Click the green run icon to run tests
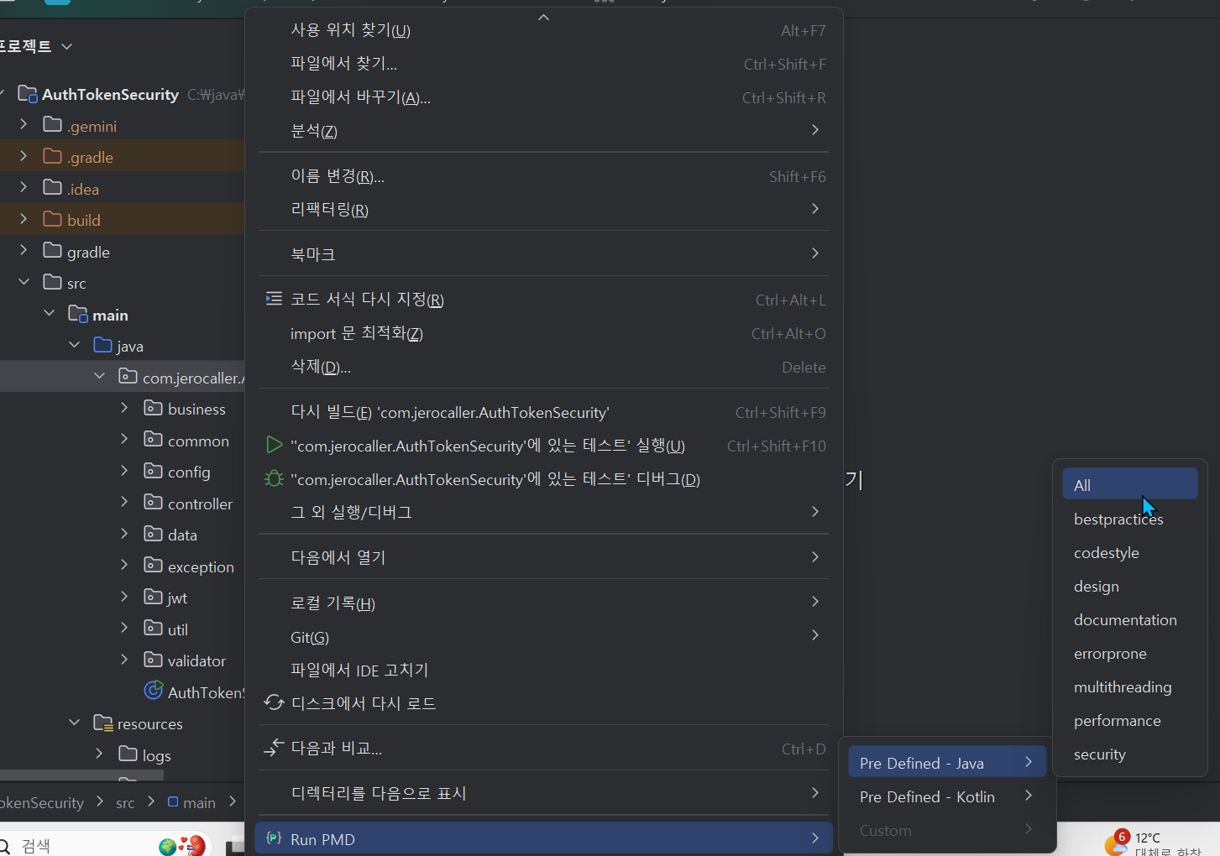Viewport: 1220px width, 856px height. tap(273, 445)
